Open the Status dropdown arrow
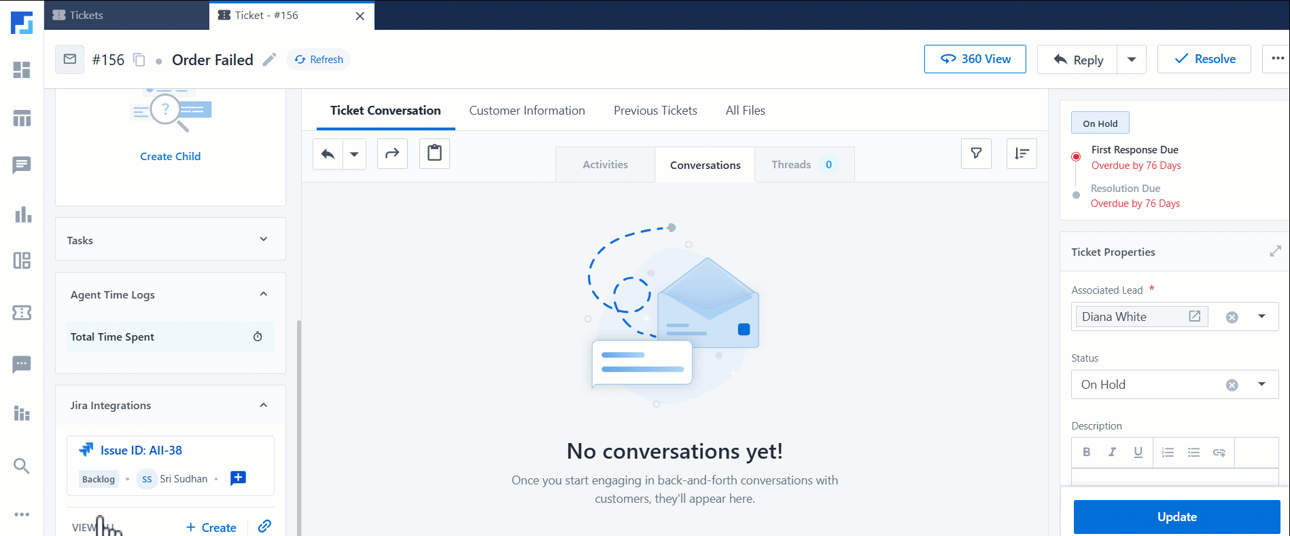Screen dimensions: 1290x536 1261,384
